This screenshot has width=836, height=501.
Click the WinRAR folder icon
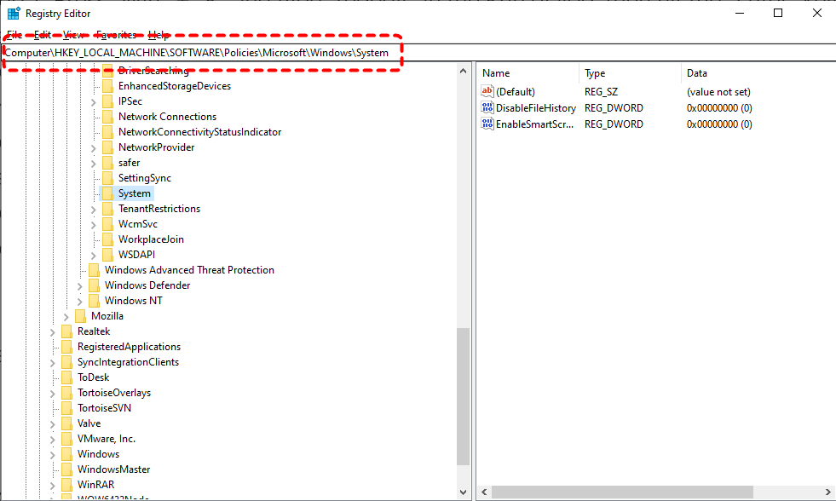coord(67,485)
